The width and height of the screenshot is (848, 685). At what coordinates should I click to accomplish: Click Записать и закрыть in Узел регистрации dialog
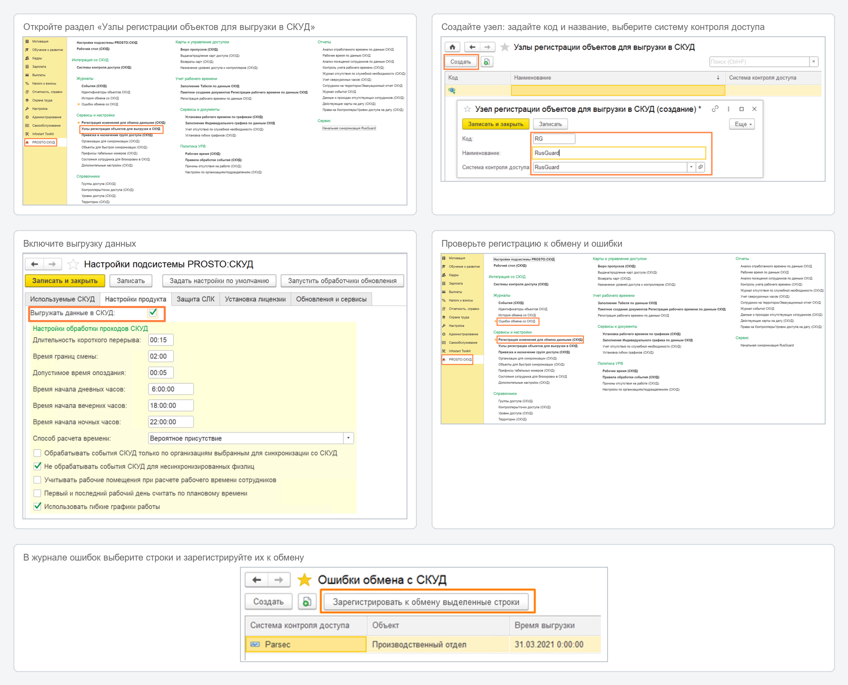(x=496, y=124)
